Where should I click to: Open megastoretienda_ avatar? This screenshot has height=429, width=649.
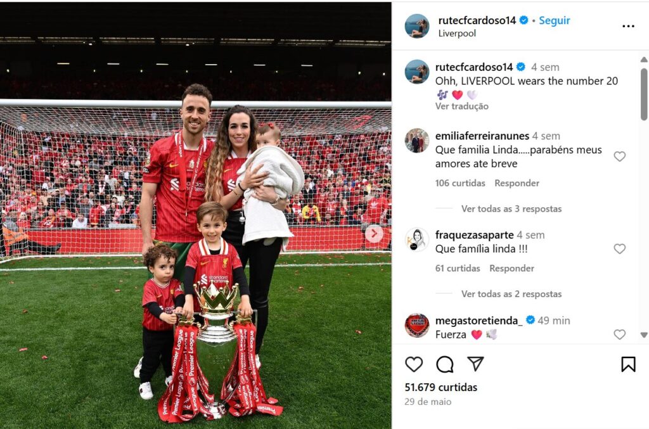417,326
